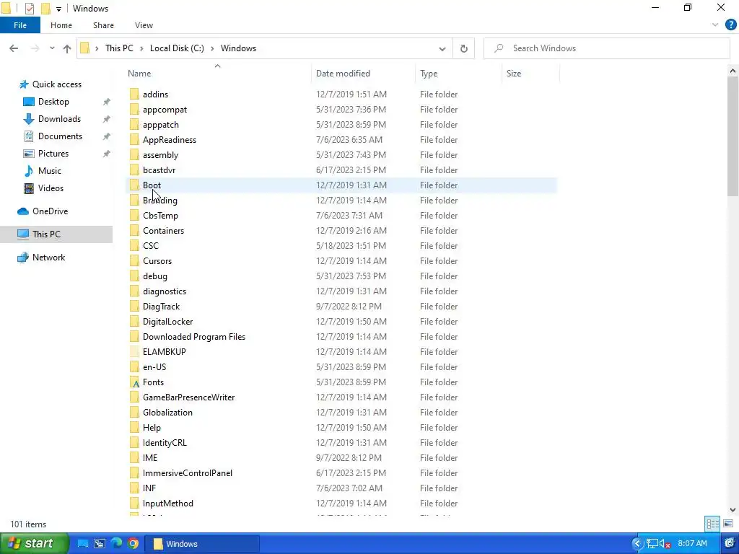Viewport: 739px width, 554px height.
Task: Expand chevron after This PC in breadcrumb
Action: (x=141, y=48)
